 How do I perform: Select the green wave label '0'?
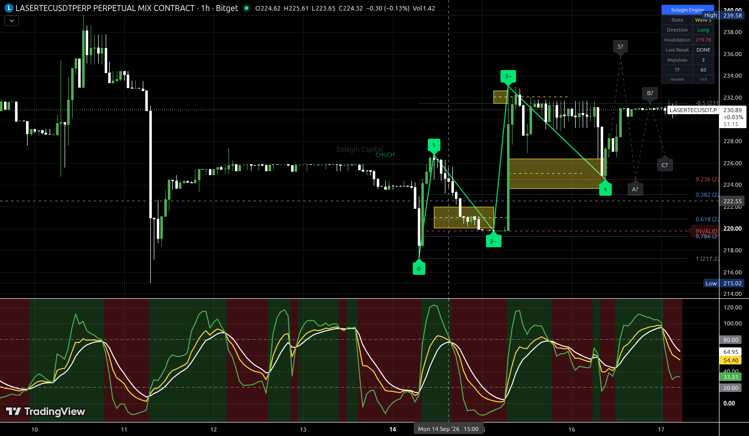(419, 268)
